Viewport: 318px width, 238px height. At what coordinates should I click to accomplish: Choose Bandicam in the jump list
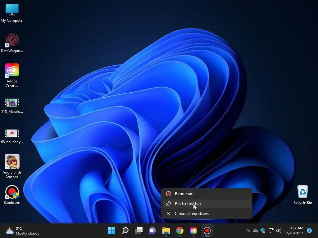click(x=207, y=194)
